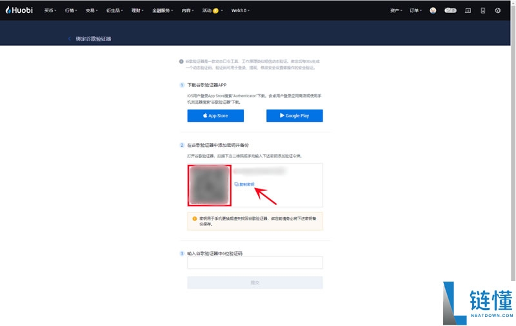Click the 在谷歌验证器中添加密钥并备份 heading

click(x=218, y=145)
